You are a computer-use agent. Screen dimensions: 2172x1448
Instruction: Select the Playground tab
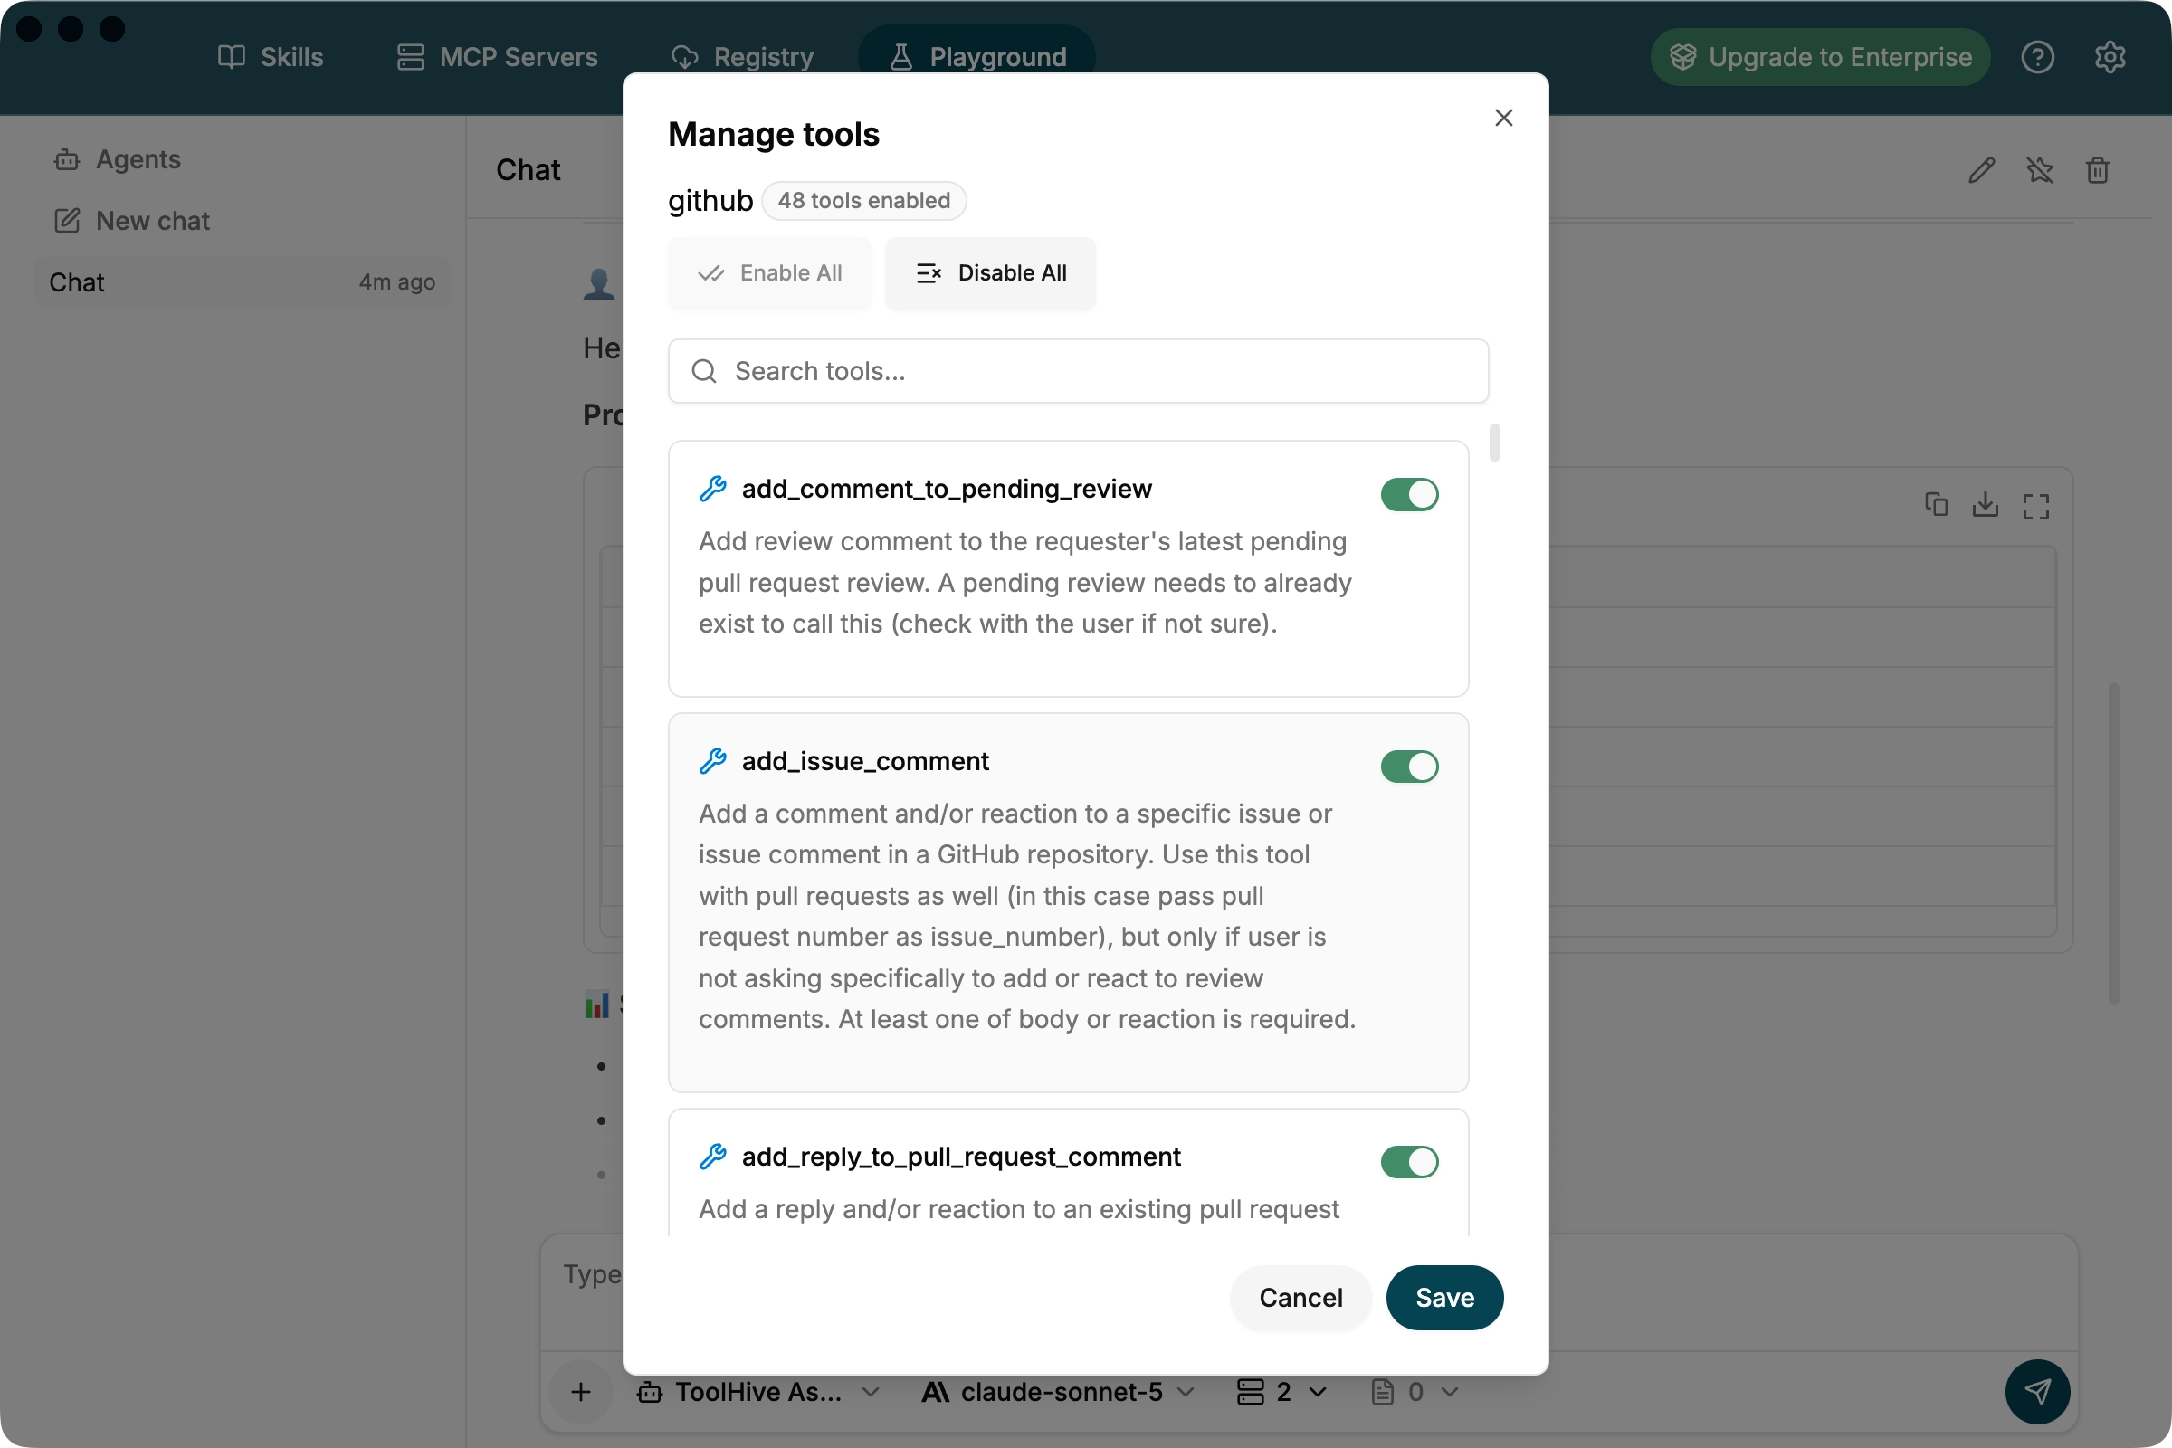point(977,57)
